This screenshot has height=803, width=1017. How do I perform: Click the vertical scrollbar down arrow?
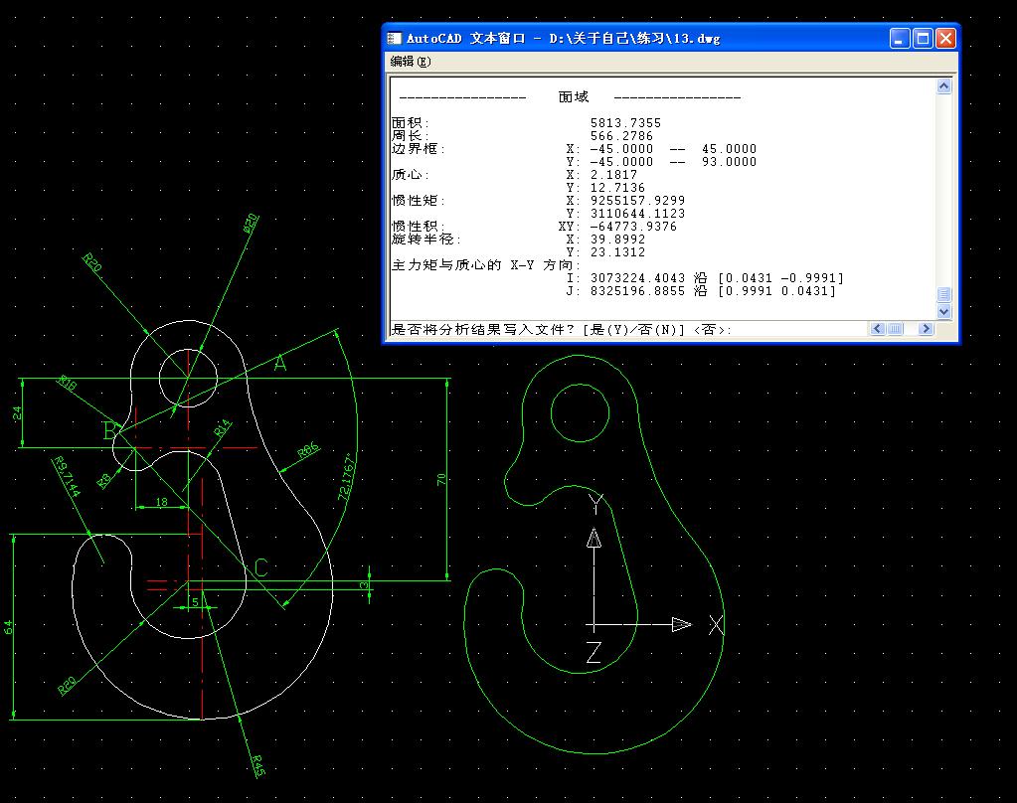(943, 311)
